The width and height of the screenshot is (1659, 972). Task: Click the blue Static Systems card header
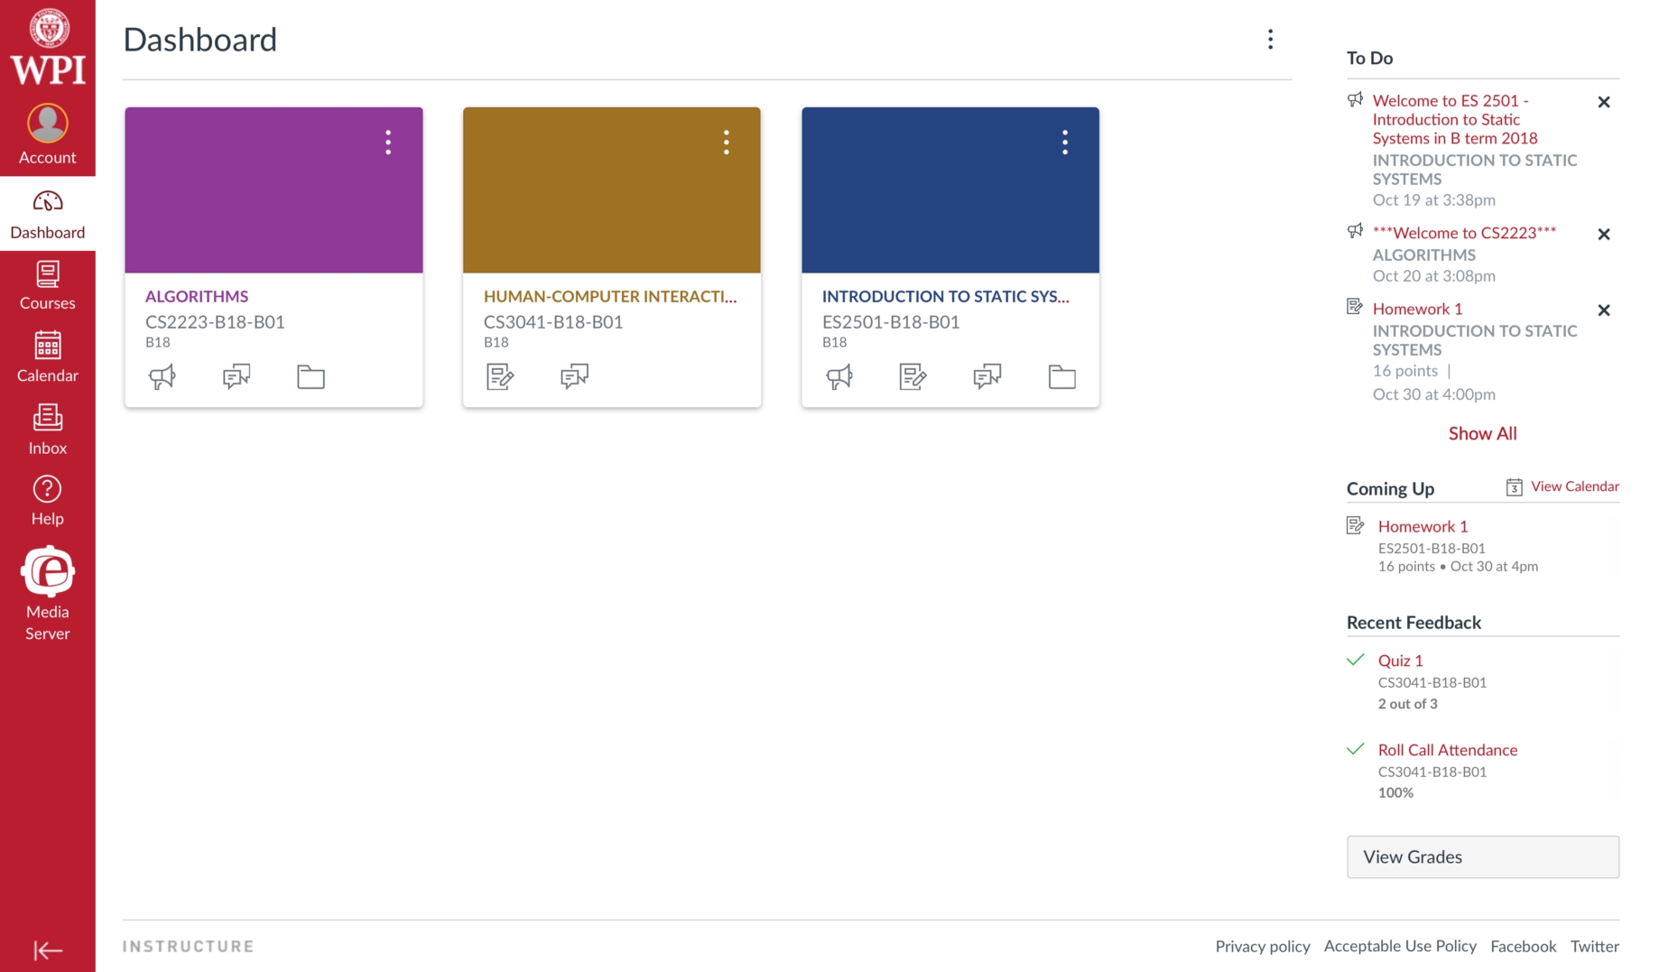coord(950,190)
